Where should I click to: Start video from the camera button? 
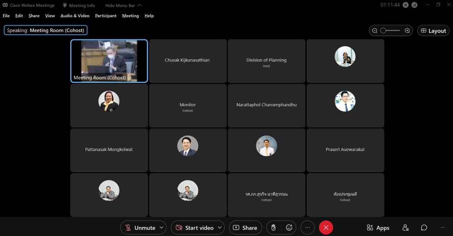pyautogui.click(x=194, y=228)
